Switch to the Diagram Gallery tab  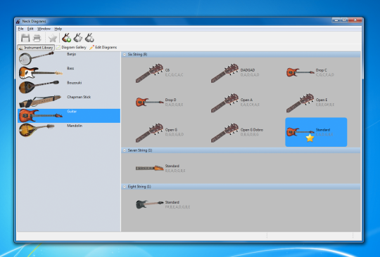pyautogui.click(x=71, y=47)
